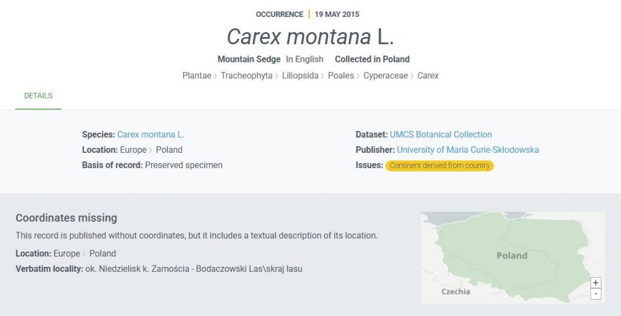Viewport: 621px width, 316px height.
Task: Click the Continent derived from country badge
Action: coord(440,166)
